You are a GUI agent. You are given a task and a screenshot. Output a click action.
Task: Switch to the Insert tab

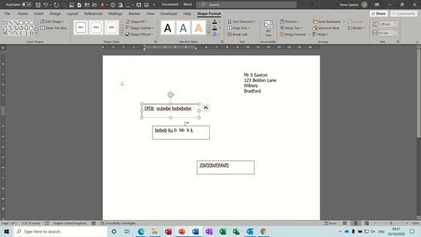[39, 14]
